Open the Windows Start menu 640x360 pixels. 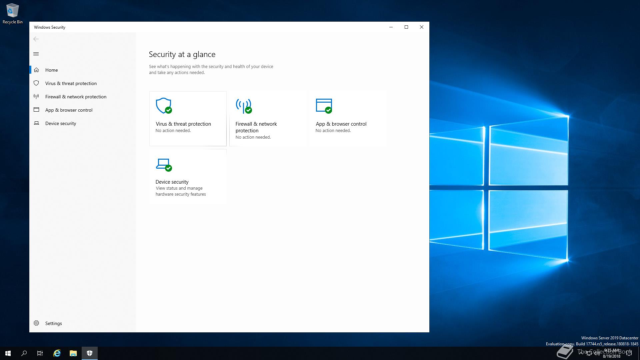click(x=8, y=353)
